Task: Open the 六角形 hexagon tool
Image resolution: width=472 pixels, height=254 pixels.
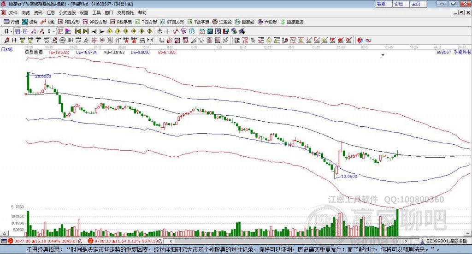Action: tap(267, 22)
